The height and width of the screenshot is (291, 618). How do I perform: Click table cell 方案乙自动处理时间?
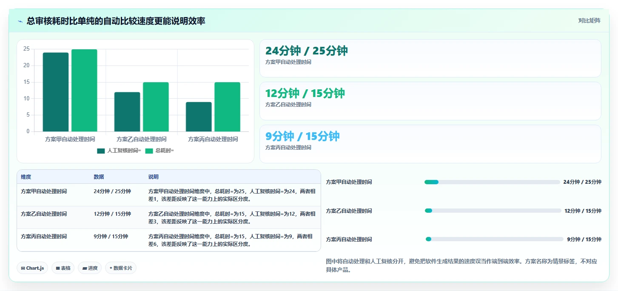(44, 214)
